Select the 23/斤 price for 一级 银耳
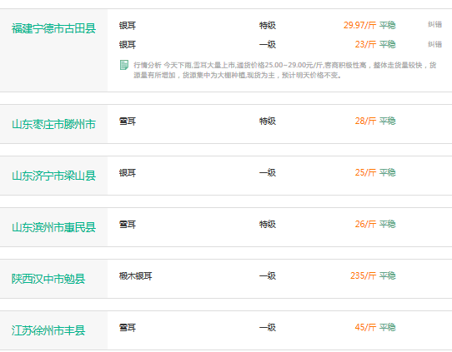Viewport: 452px width, 352px height. (x=365, y=44)
